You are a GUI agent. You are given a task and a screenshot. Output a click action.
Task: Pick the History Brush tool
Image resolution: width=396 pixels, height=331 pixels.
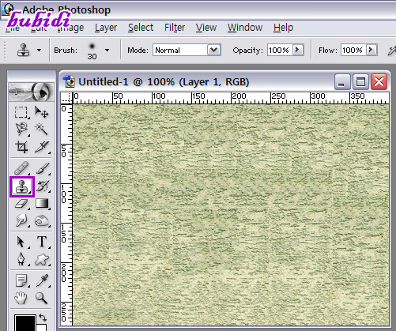(42, 186)
